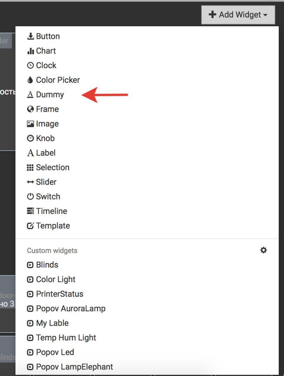Click the clock icon in the widget list

30,65
